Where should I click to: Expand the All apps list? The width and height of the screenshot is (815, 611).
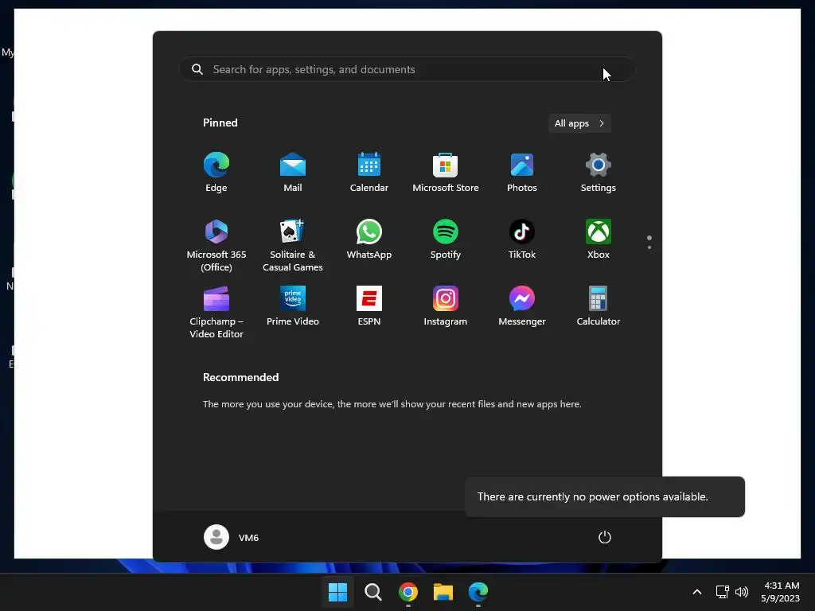pos(579,123)
